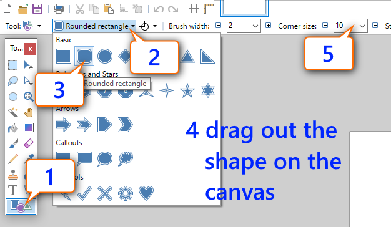Choose the heart symbol shape
The image size is (391, 227).
(146, 193)
